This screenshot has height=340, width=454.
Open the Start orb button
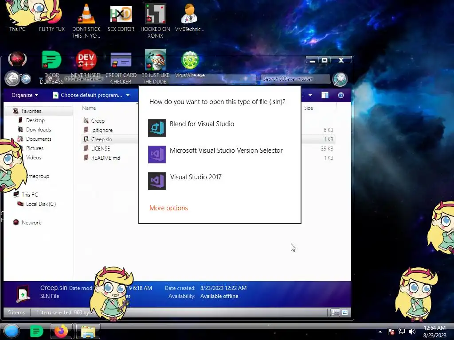[x=12, y=331]
